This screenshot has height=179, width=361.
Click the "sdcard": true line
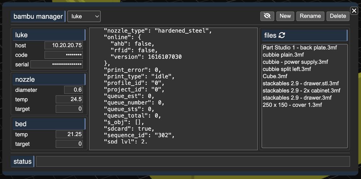(129, 128)
